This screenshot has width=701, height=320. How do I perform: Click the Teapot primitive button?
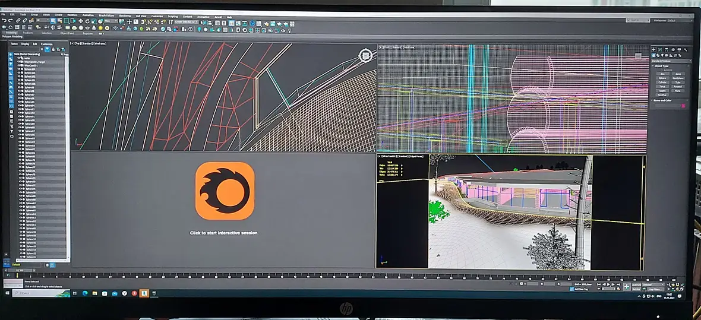pyautogui.click(x=662, y=91)
